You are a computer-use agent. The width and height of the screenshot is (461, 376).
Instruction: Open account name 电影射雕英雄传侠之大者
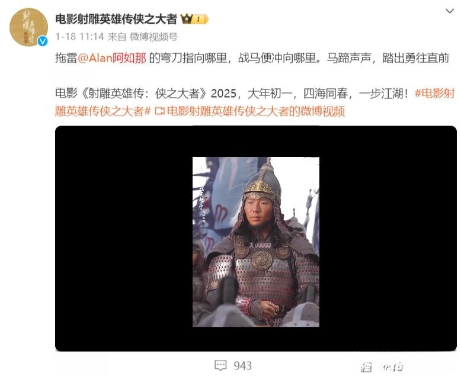pos(116,19)
